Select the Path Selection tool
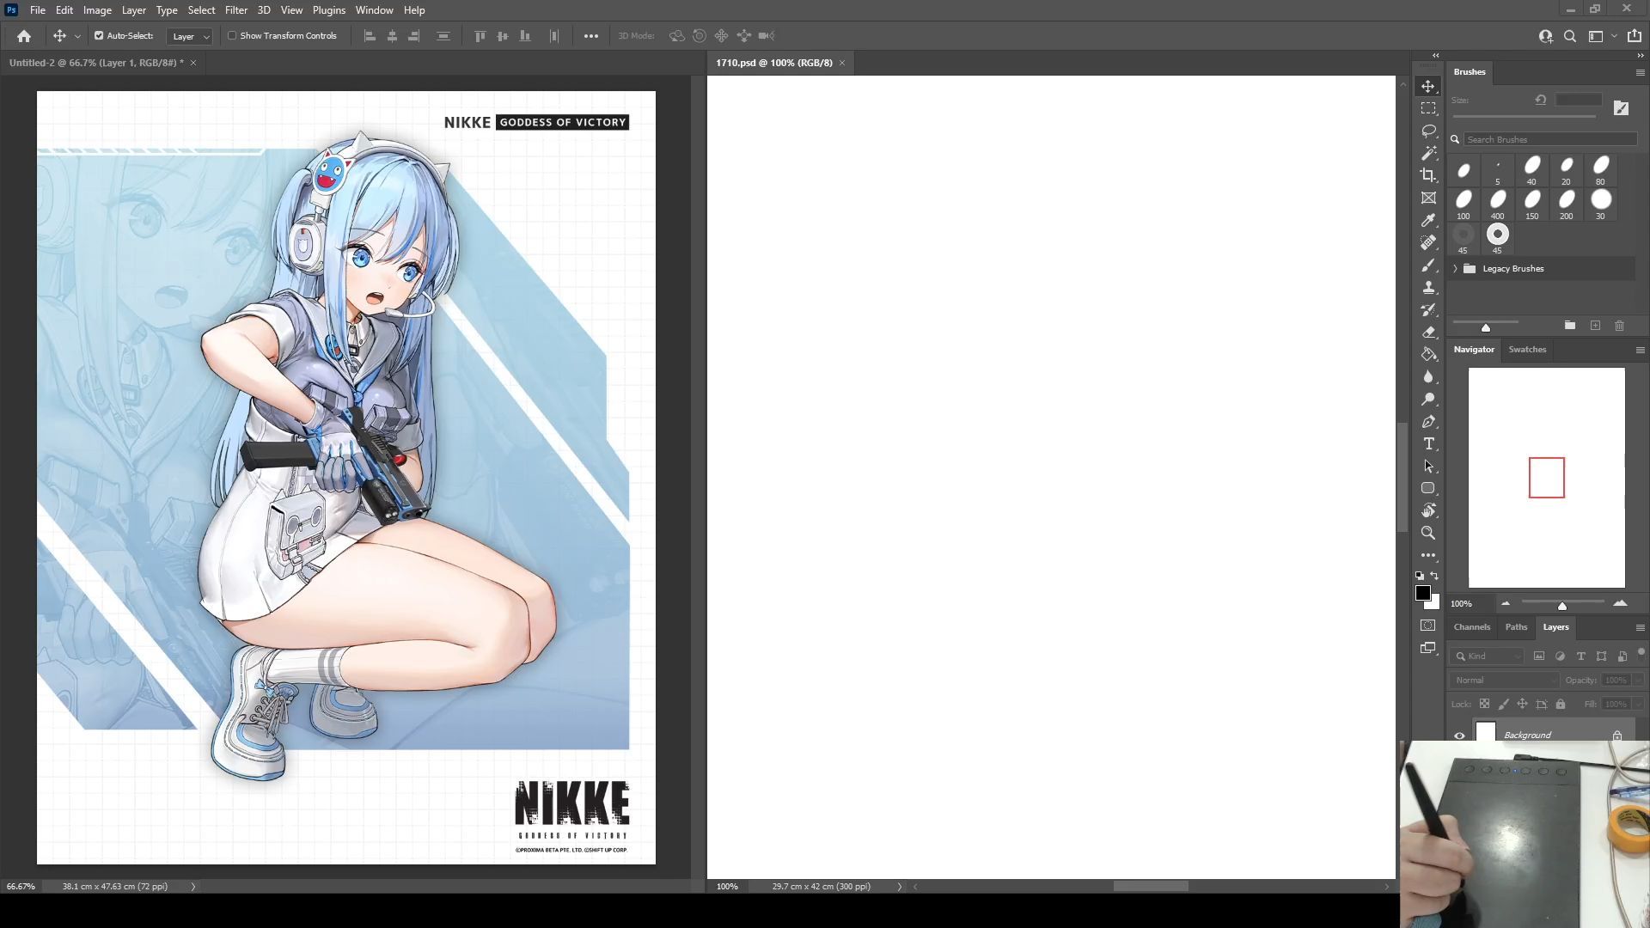This screenshot has width=1650, height=928. click(x=1428, y=466)
